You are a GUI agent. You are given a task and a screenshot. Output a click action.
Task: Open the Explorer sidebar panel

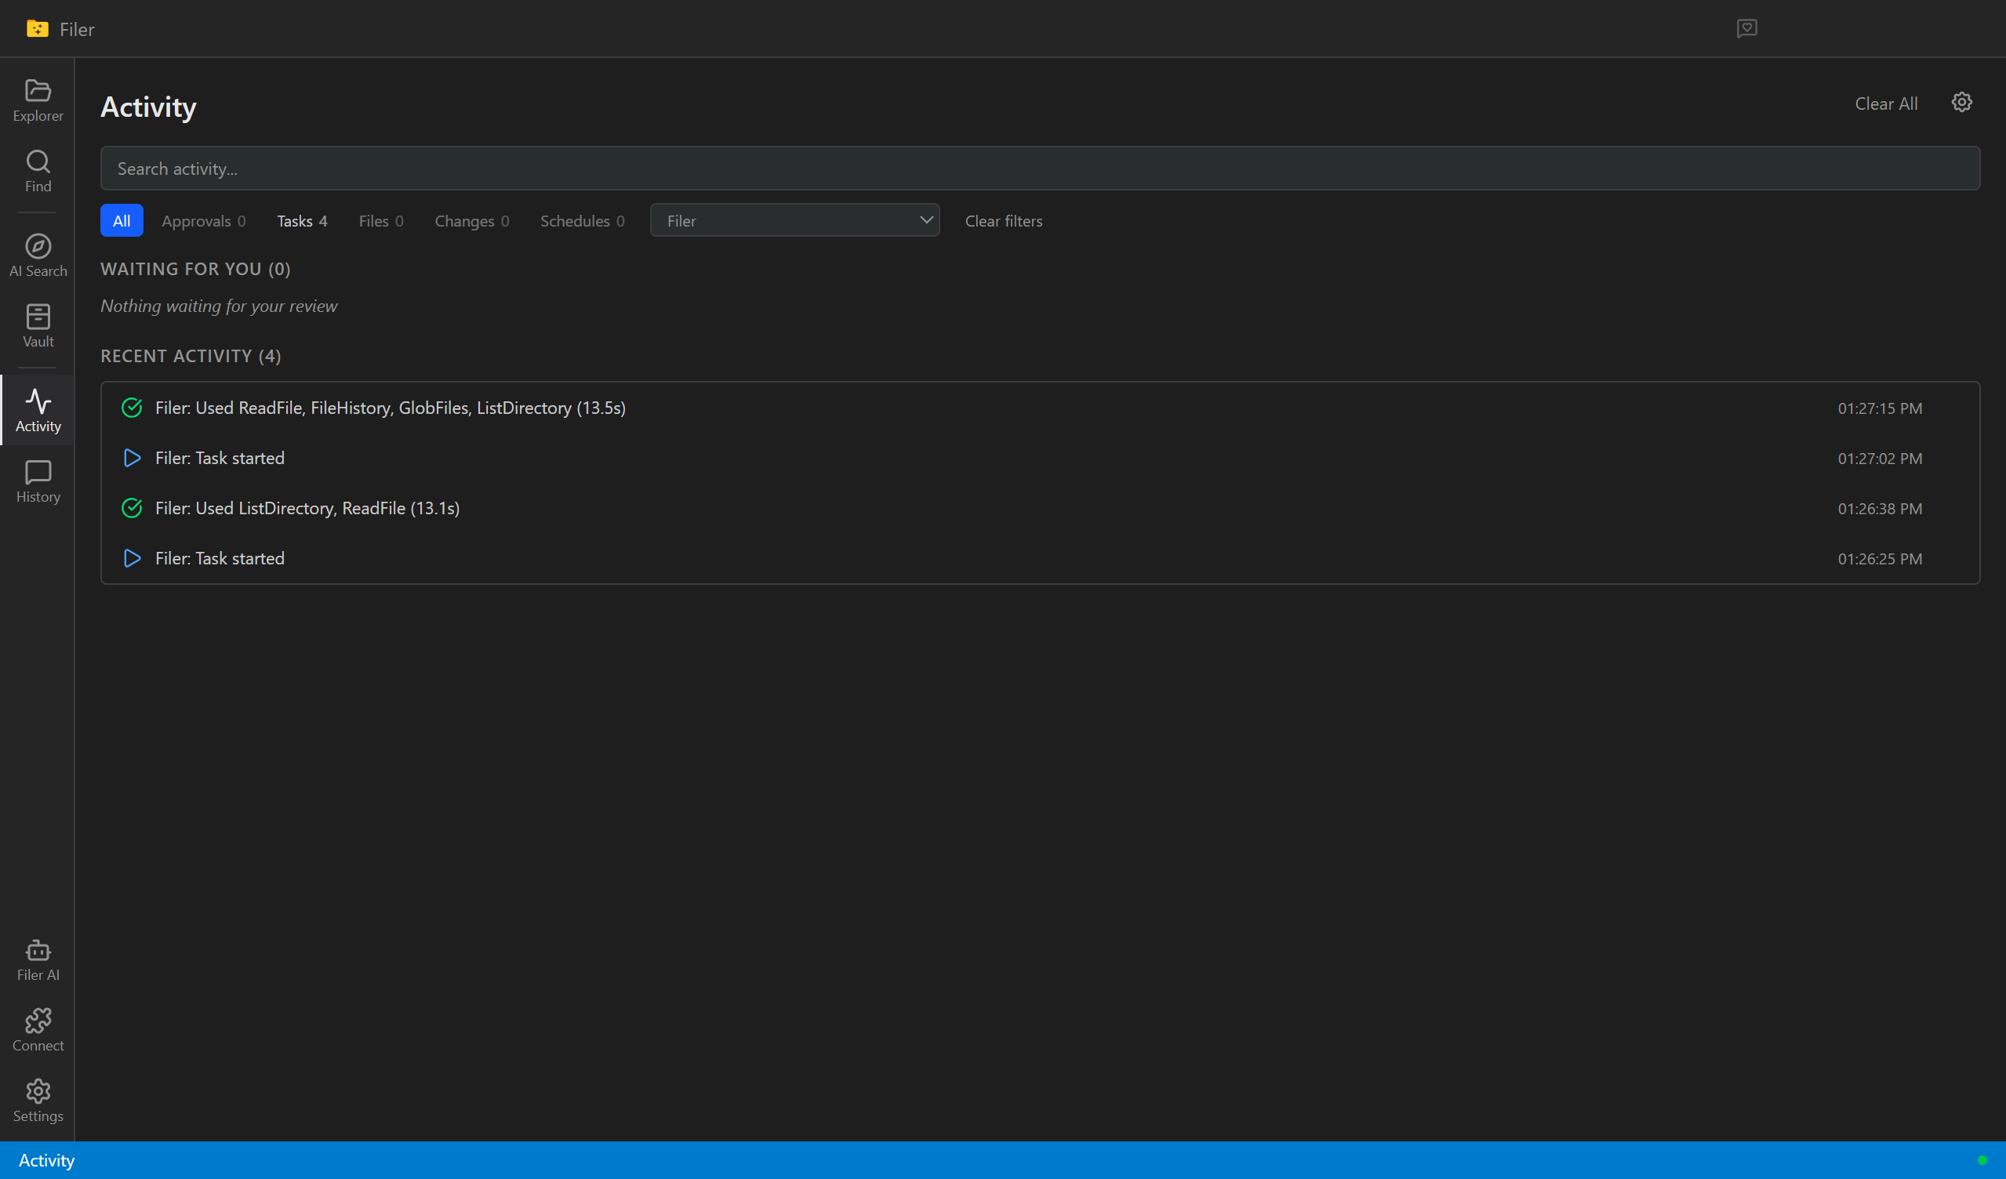pyautogui.click(x=38, y=101)
